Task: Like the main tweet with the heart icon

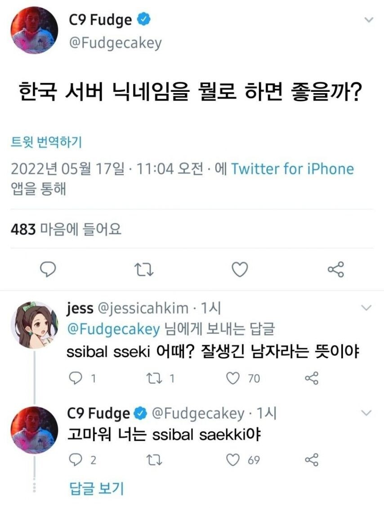Action: (x=240, y=269)
